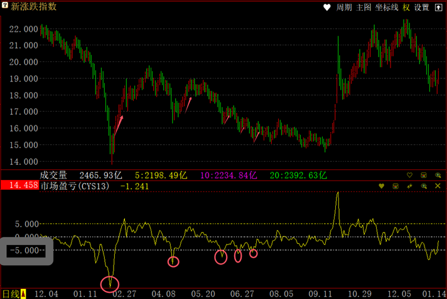Click the up-arrow icon in top-right corner
The image size is (447, 299).
(438, 8)
